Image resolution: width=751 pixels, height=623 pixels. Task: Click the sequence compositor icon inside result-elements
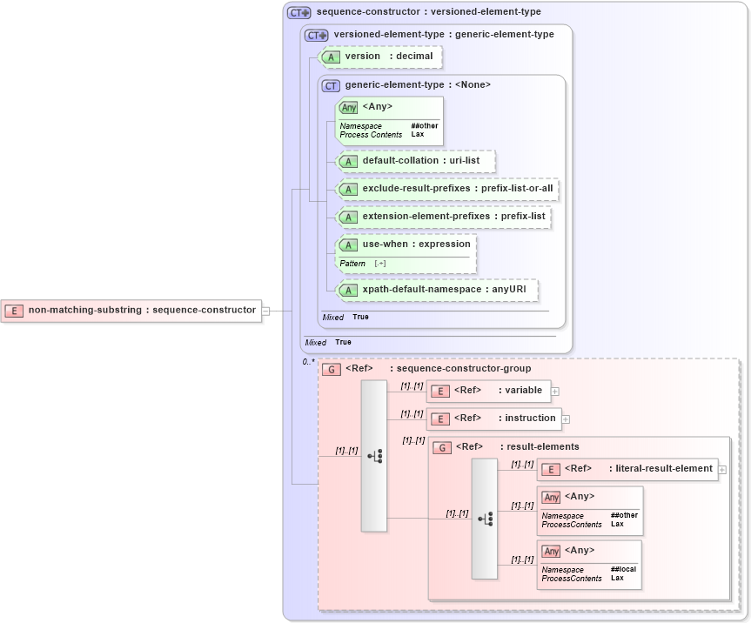point(486,517)
